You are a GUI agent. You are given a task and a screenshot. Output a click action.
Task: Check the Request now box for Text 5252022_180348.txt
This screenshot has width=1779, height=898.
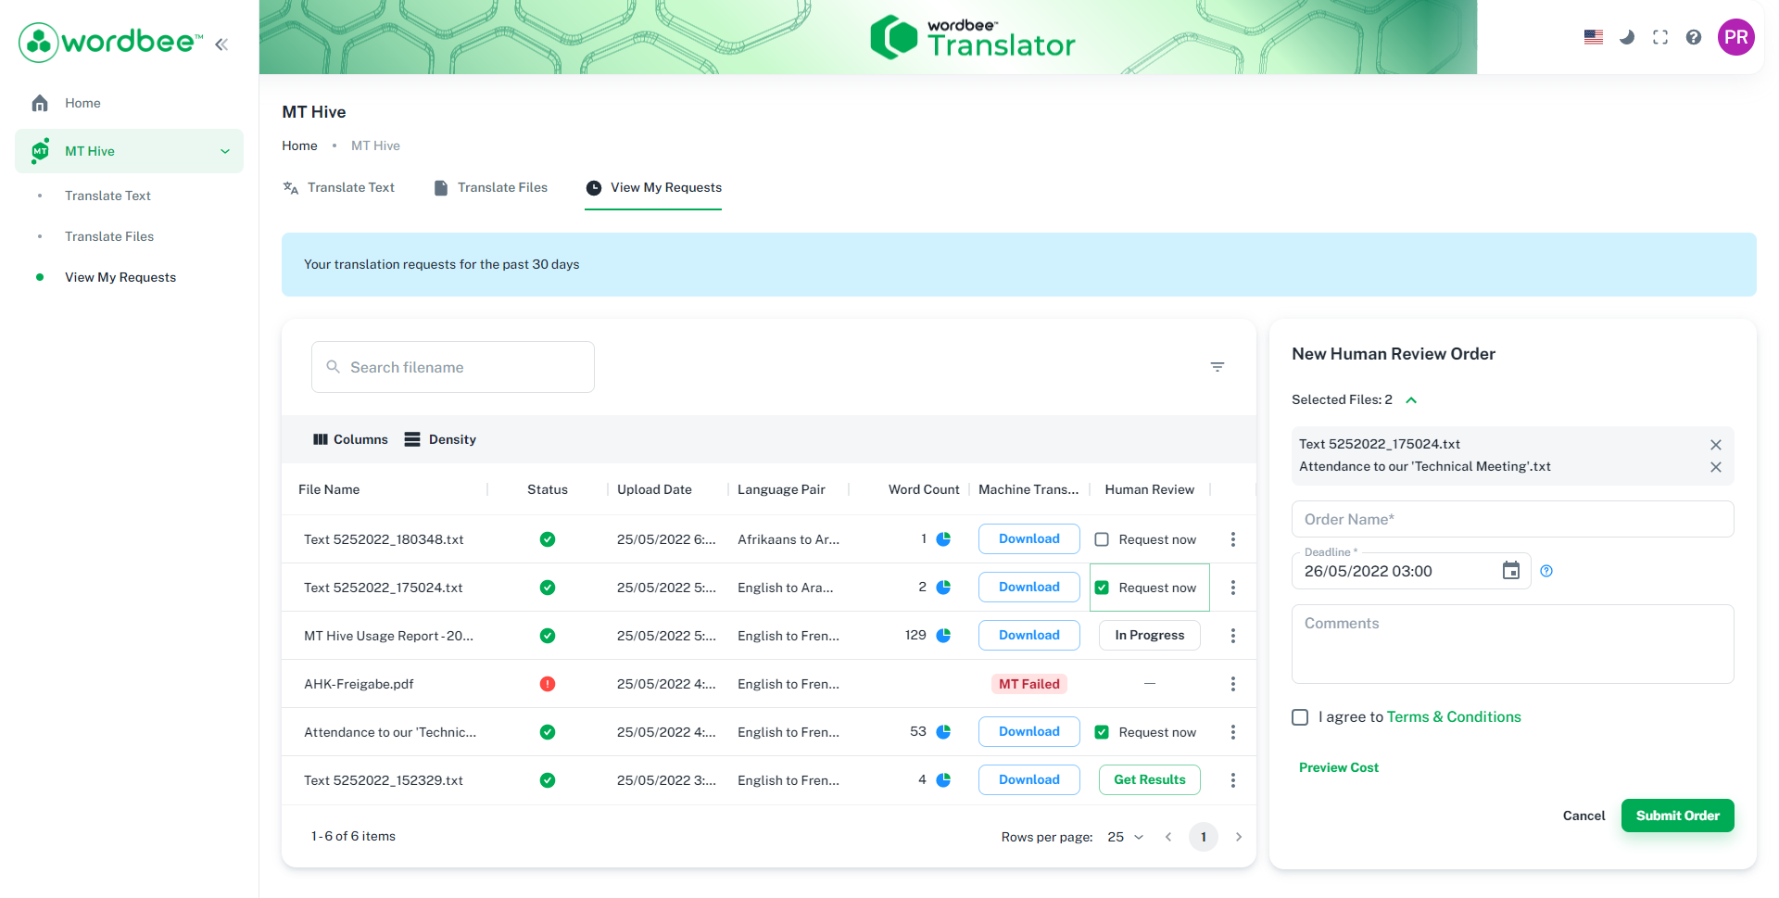point(1102,538)
